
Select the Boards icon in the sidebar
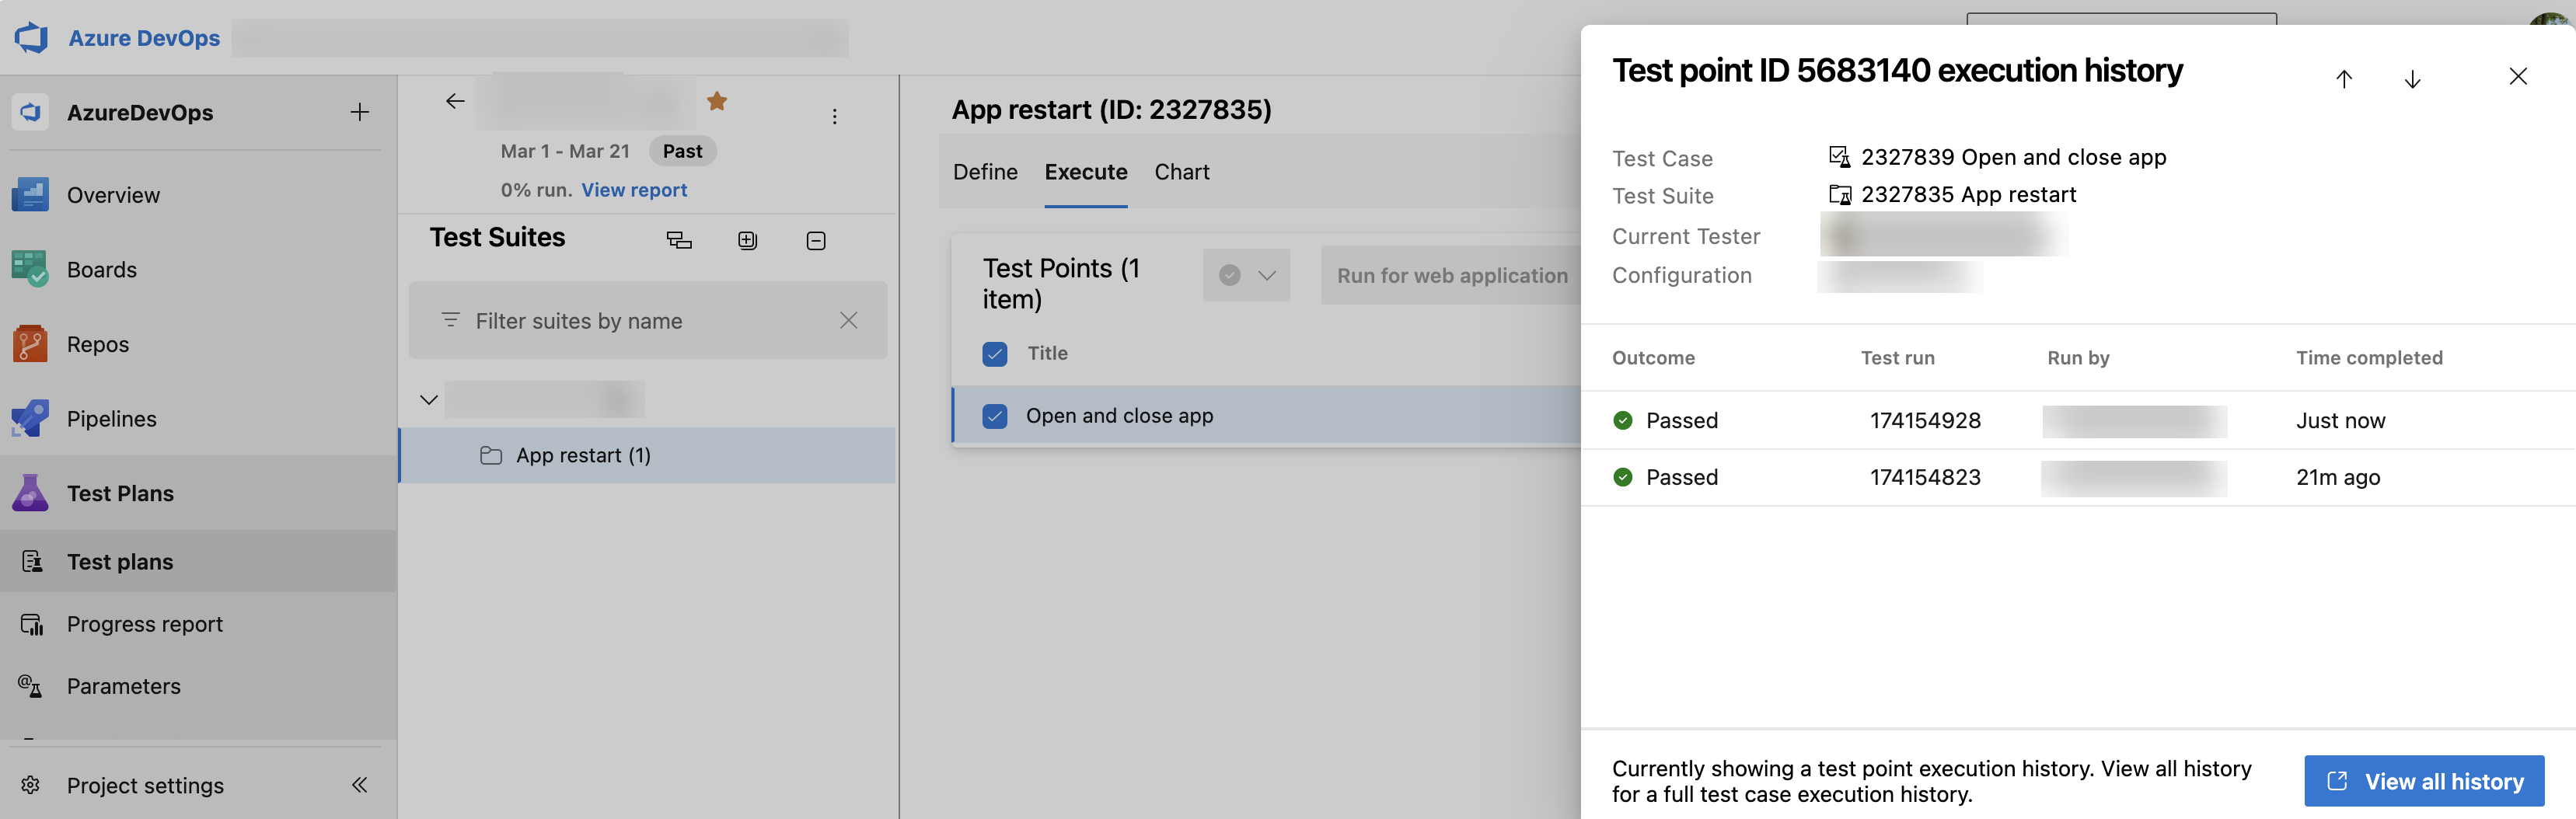31,269
